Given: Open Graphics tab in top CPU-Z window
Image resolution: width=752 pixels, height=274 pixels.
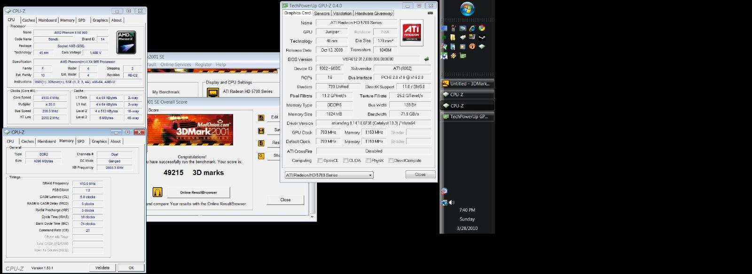Looking at the screenshot, I should pos(100,20).
